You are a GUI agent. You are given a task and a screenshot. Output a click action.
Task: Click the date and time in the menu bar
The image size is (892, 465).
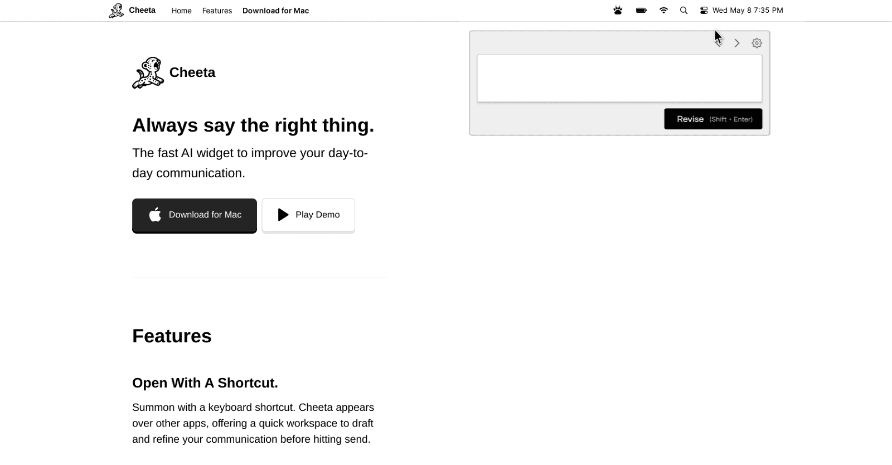[748, 11]
